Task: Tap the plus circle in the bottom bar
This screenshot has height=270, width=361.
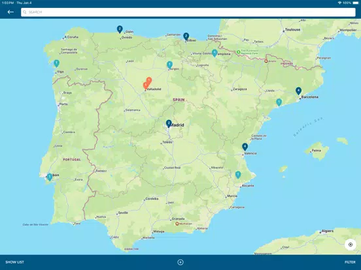Action: coord(180,262)
